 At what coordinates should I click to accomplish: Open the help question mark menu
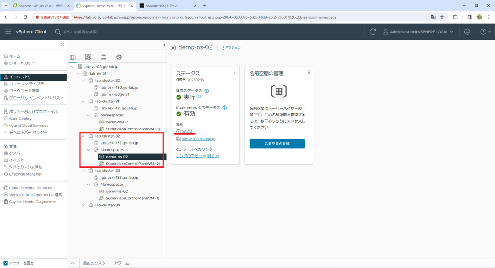click(x=486, y=32)
